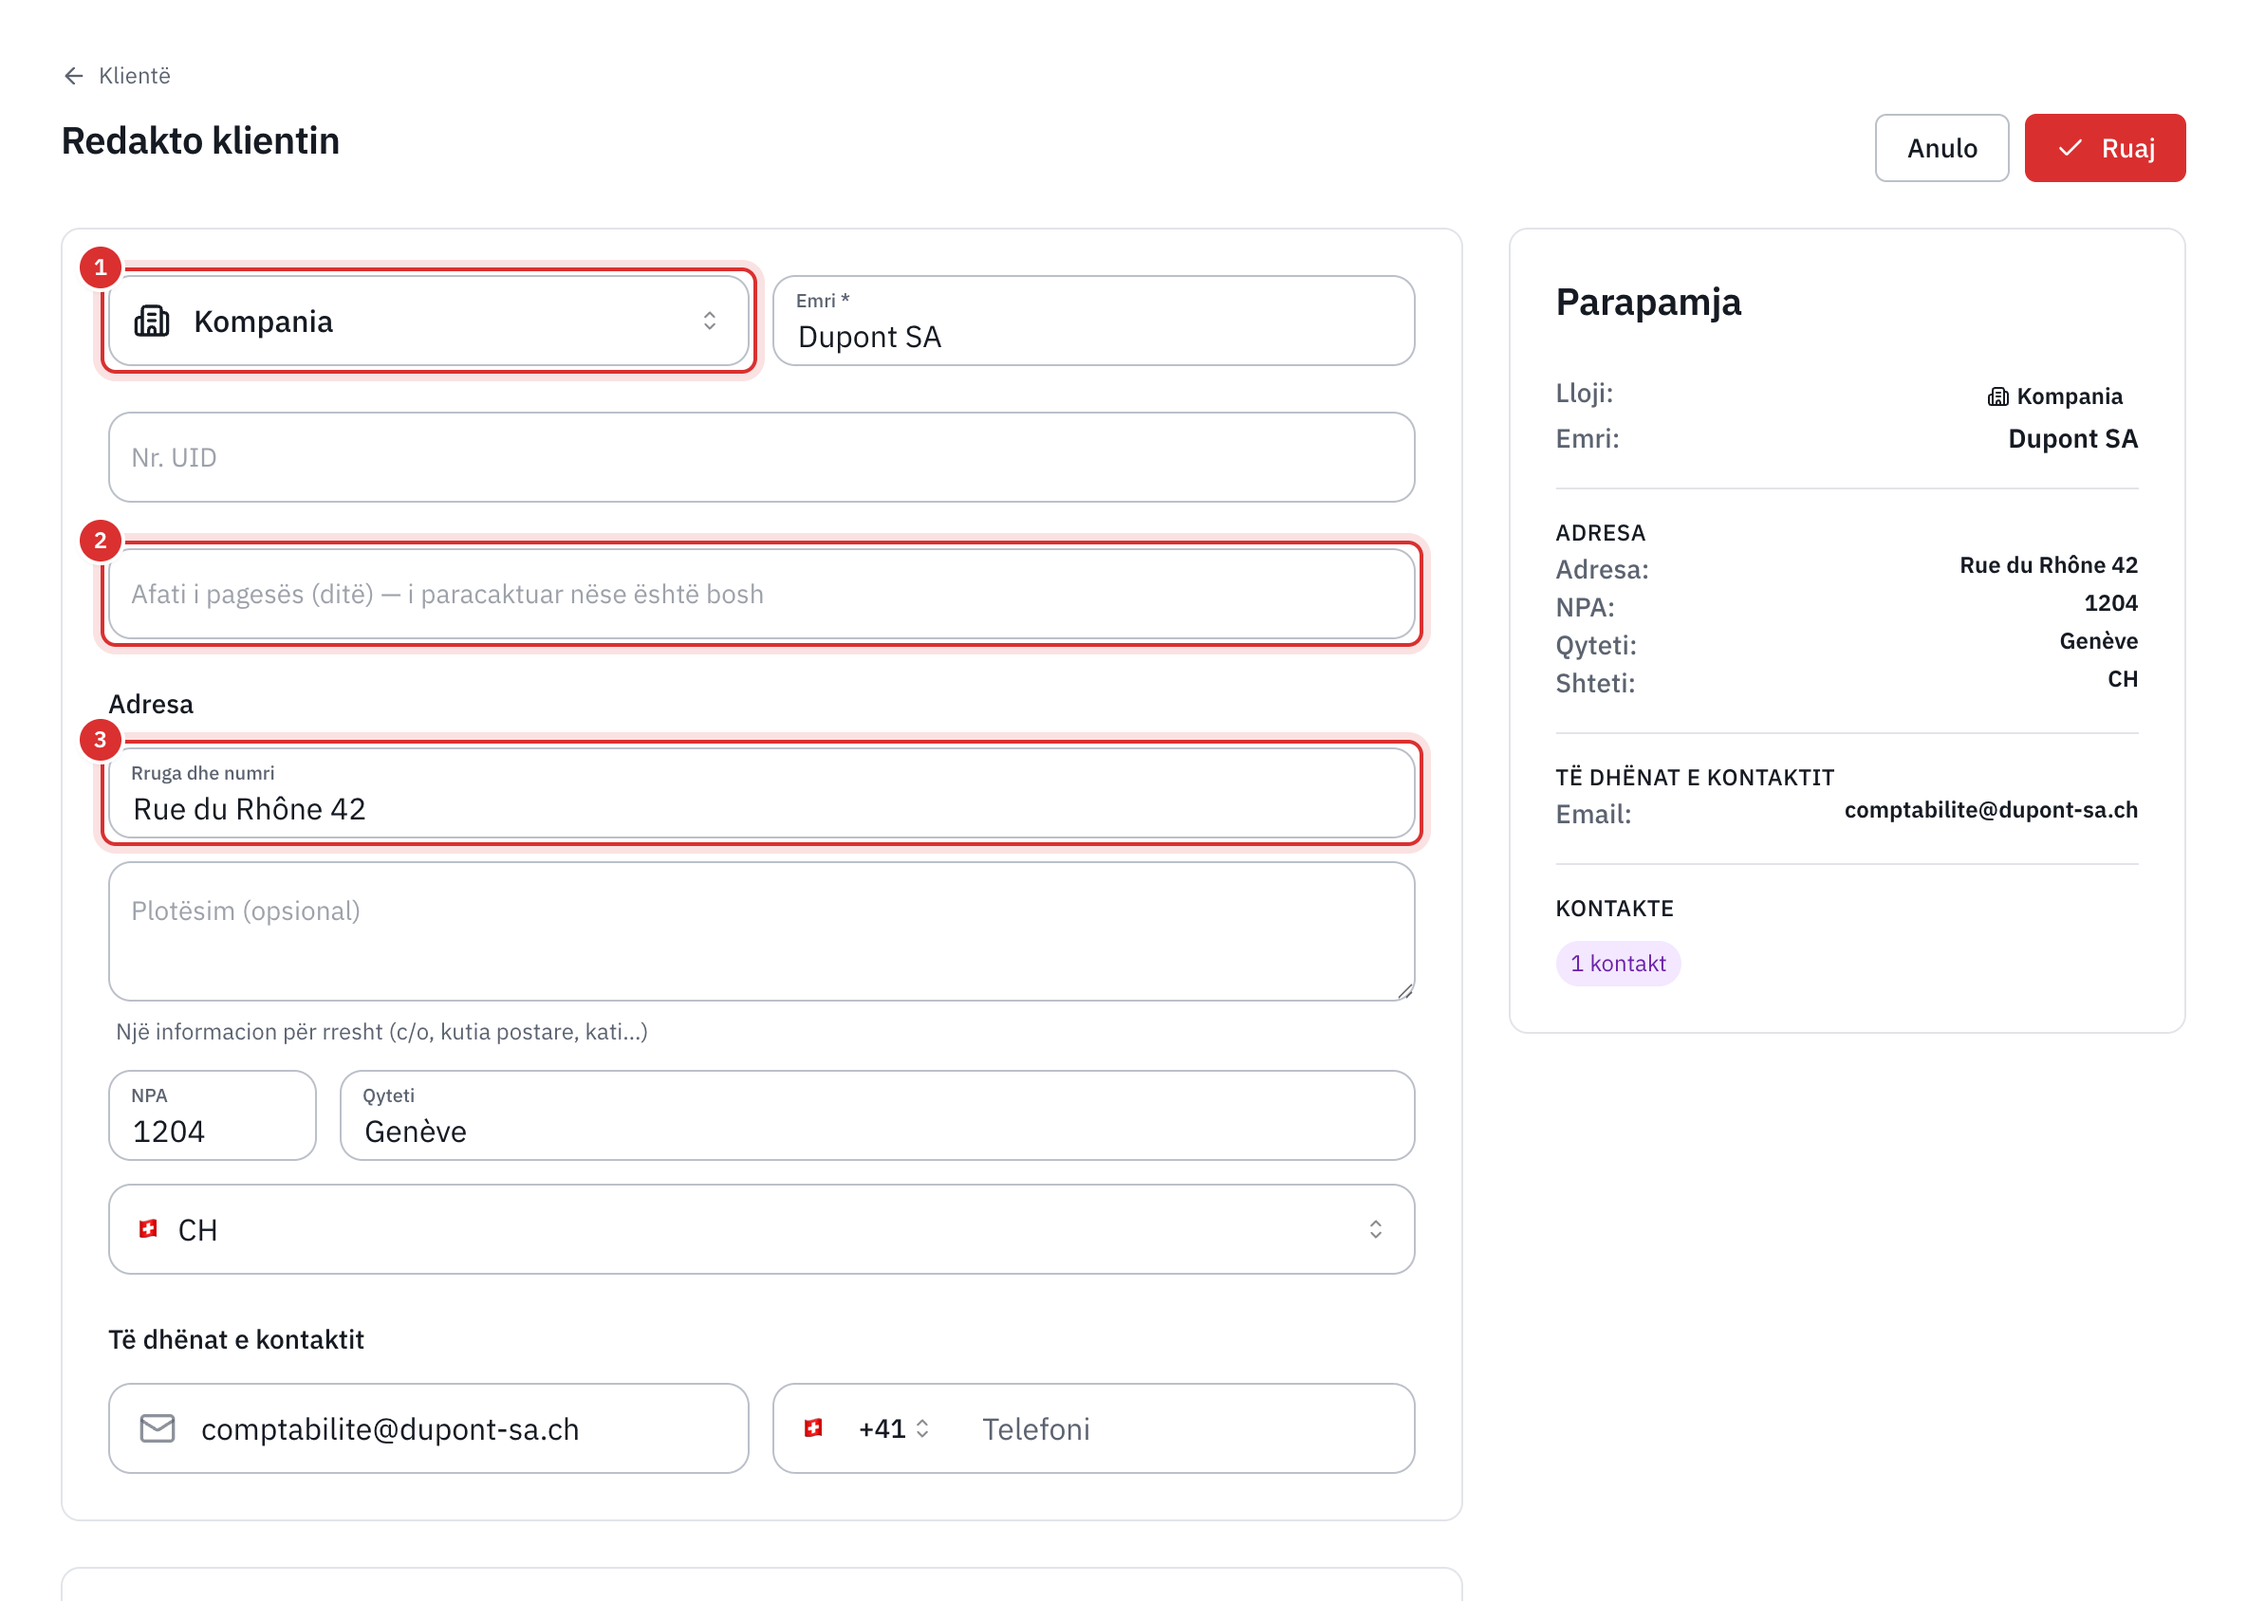The height and width of the screenshot is (1601, 2247).
Task: Click the 1204 NPA value in the preview
Action: click(2110, 603)
